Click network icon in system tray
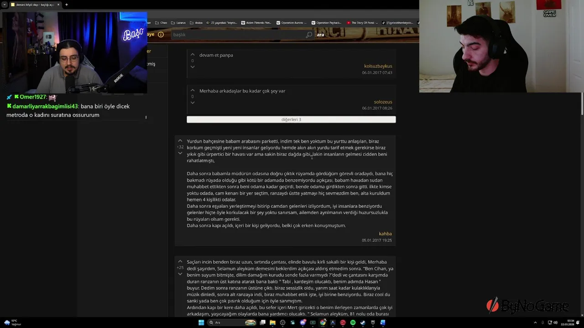This screenshot has width=584, height=328. pos(550,323)
